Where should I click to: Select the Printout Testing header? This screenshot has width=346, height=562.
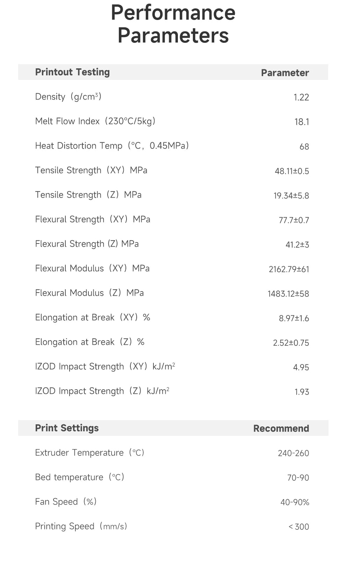[x=72, y=72]
